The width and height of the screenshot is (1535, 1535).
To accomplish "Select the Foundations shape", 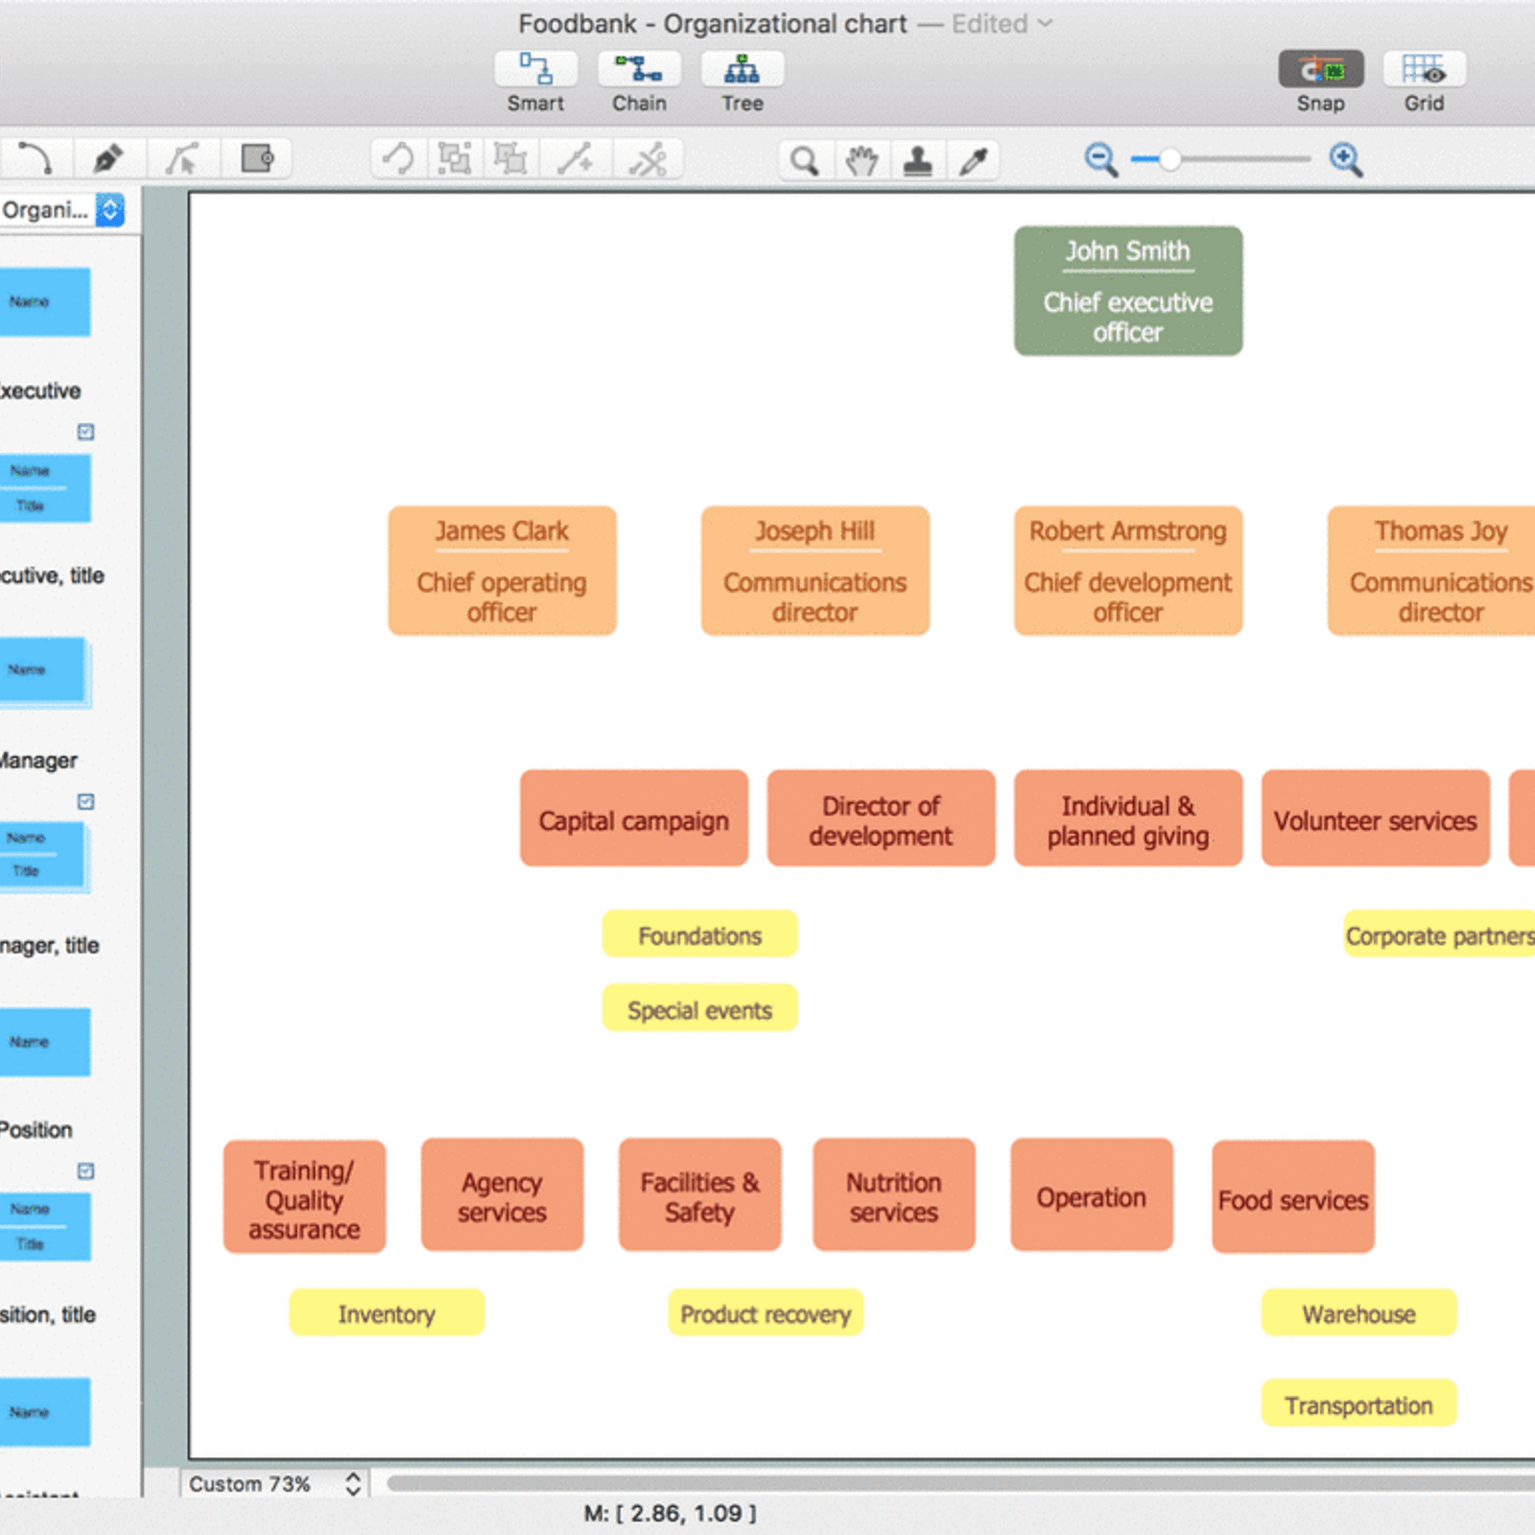I will pyautogui.click(x=699, y=934).
